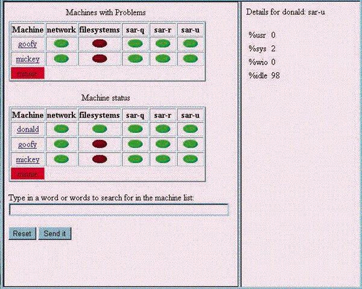Viewport: 362px width, 289px height.
Task: Open the donald machine link
Action: pos(28,129)
